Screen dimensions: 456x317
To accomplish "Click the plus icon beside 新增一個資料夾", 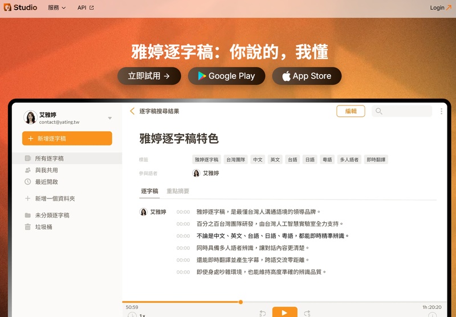I will tap(27, 198).
